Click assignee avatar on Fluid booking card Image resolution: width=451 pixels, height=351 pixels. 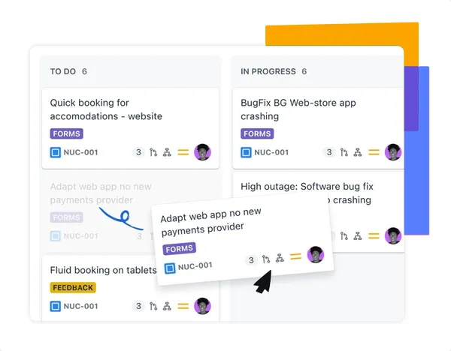[202, 306]
